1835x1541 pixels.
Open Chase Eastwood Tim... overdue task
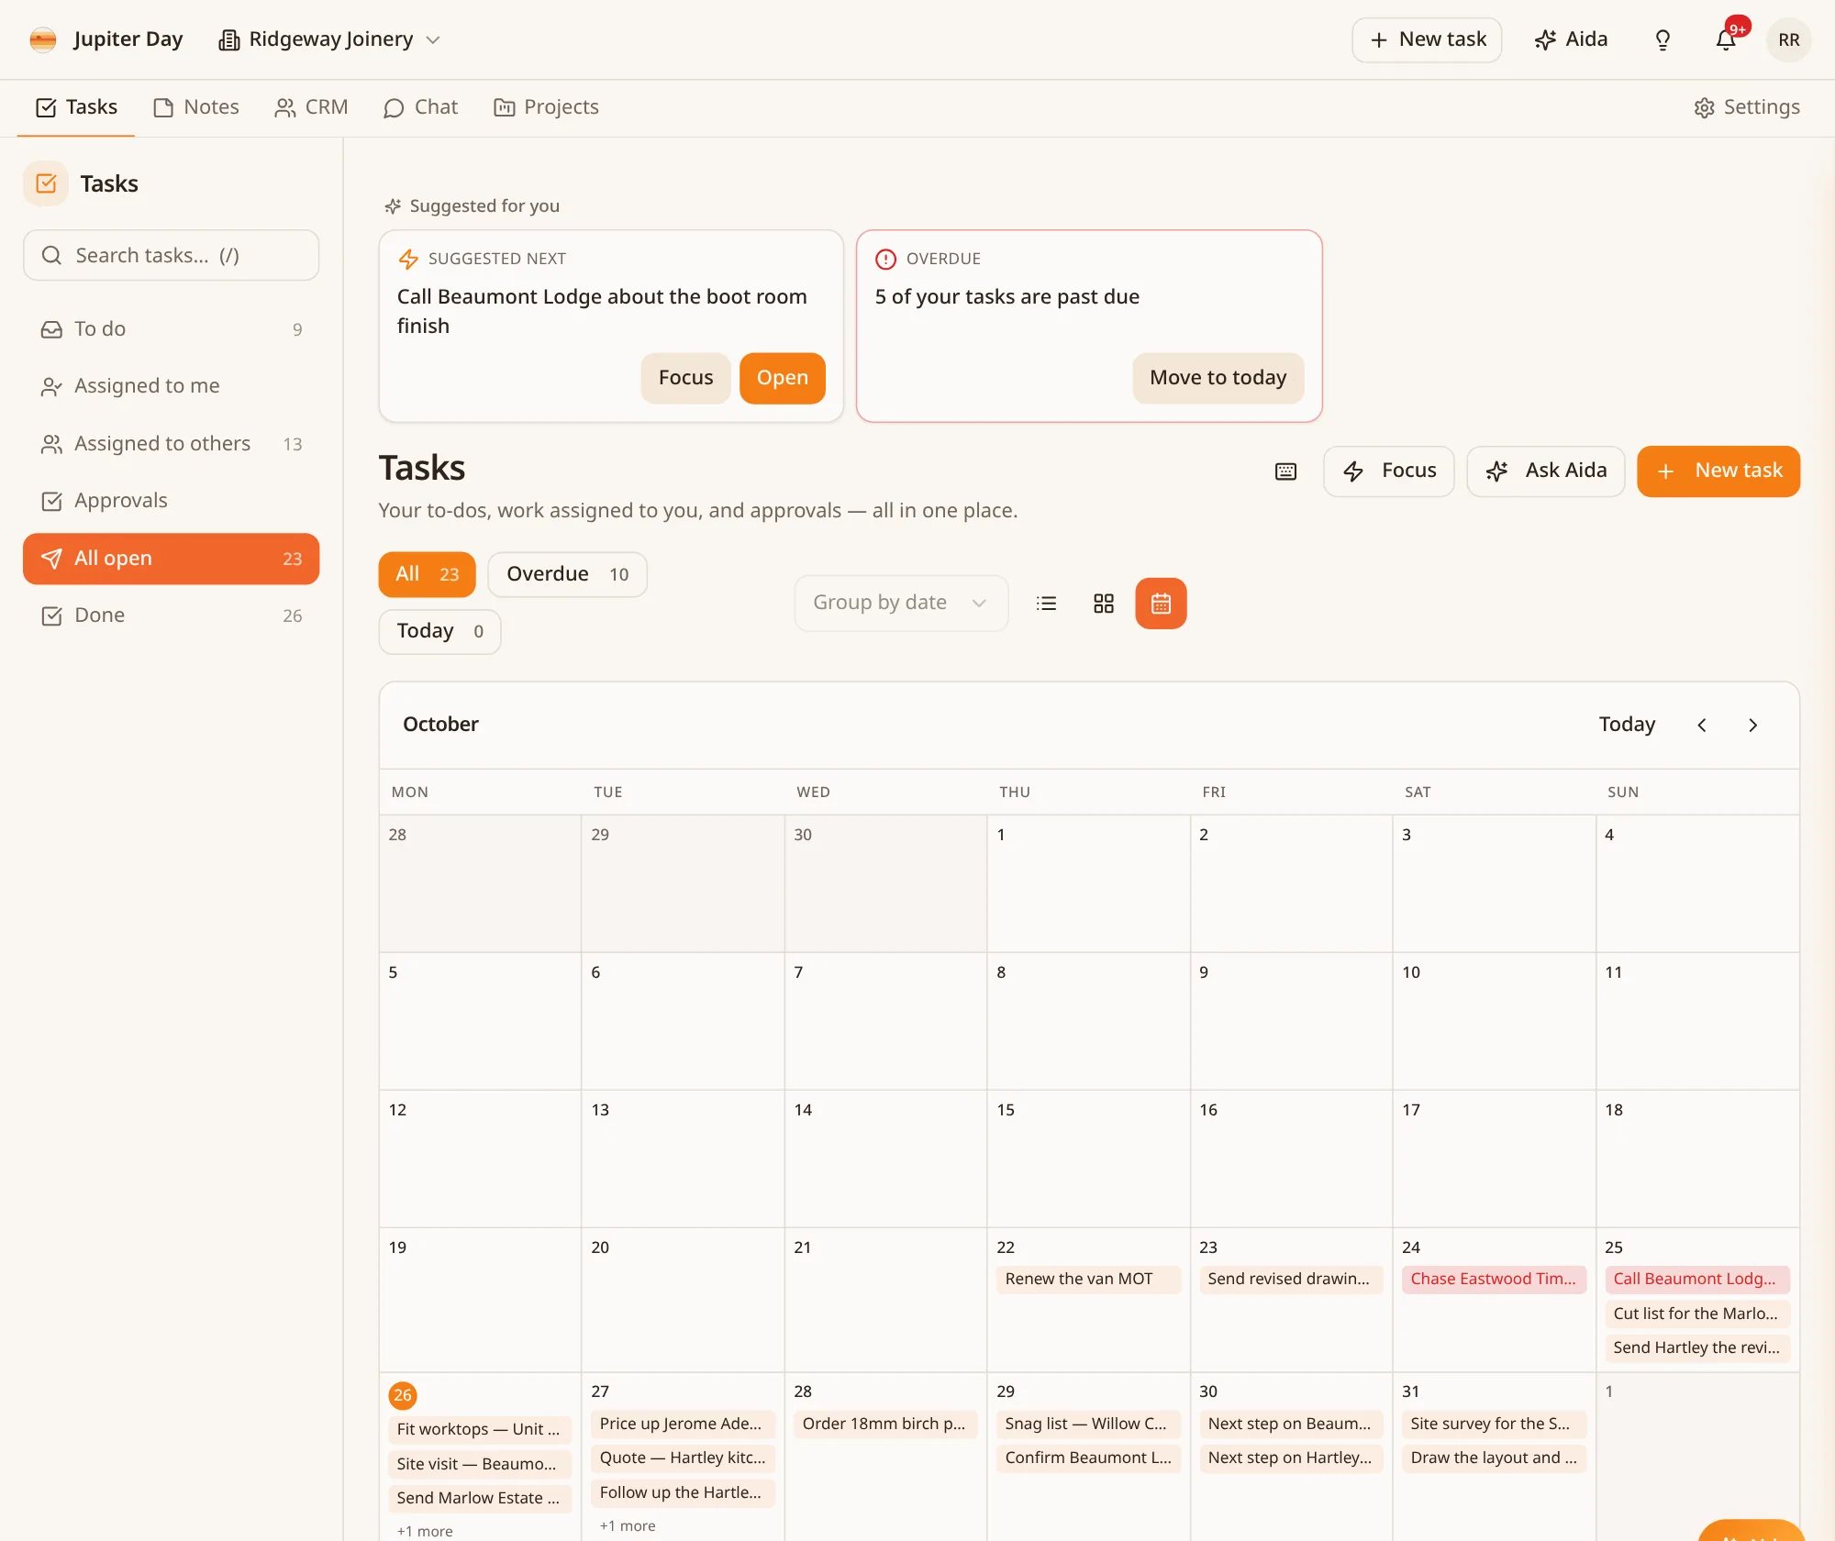1493,1279
